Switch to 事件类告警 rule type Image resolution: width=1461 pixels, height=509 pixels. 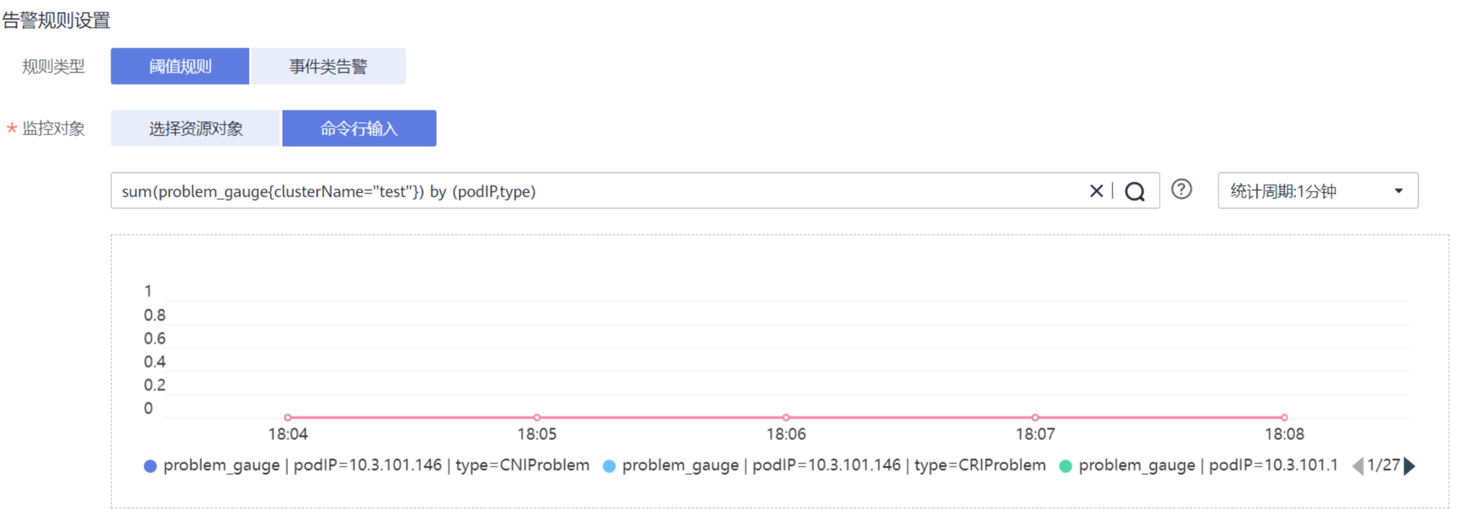tap(328, 66)
